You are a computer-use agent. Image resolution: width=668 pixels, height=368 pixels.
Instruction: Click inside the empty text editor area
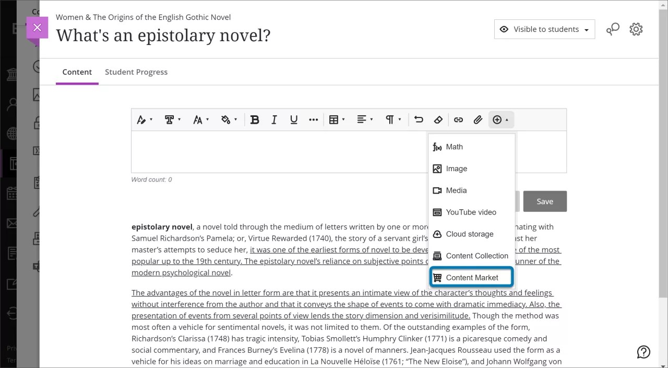[x=261, y=151]
